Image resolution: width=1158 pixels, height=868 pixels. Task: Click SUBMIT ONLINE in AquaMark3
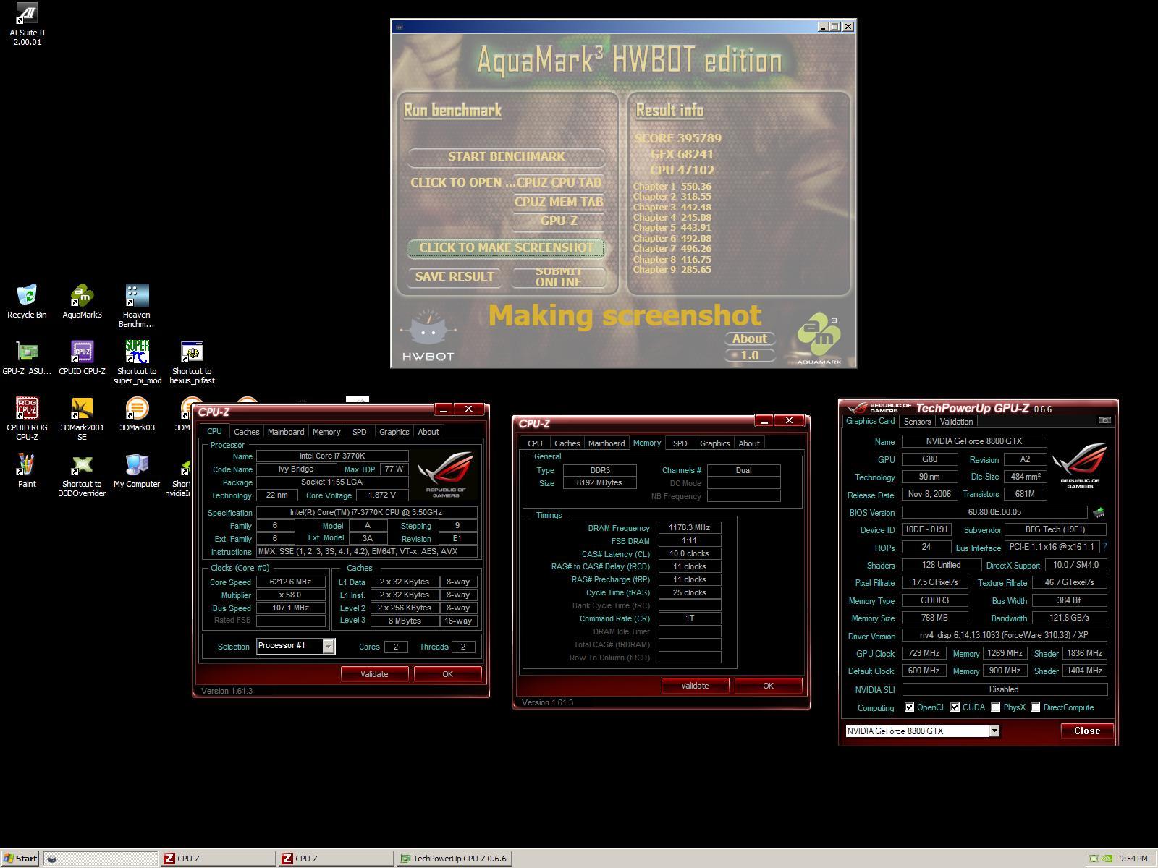coord(558,277)
